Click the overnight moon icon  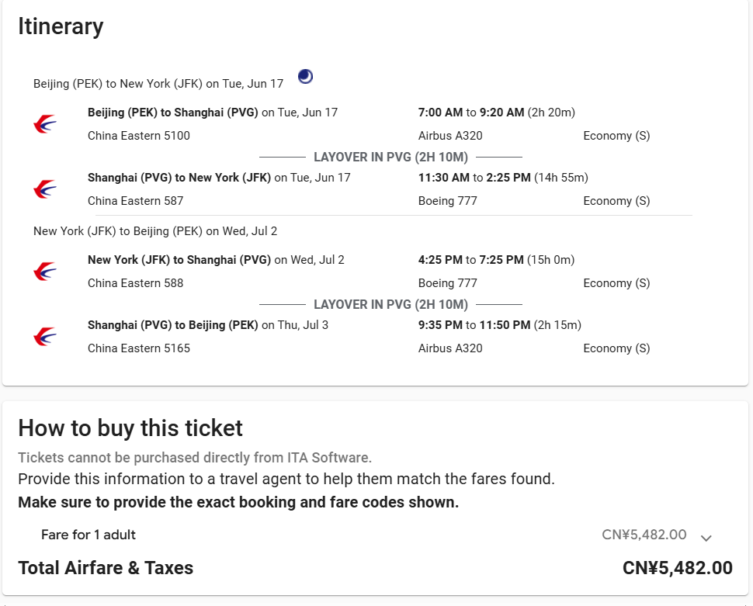306,76
